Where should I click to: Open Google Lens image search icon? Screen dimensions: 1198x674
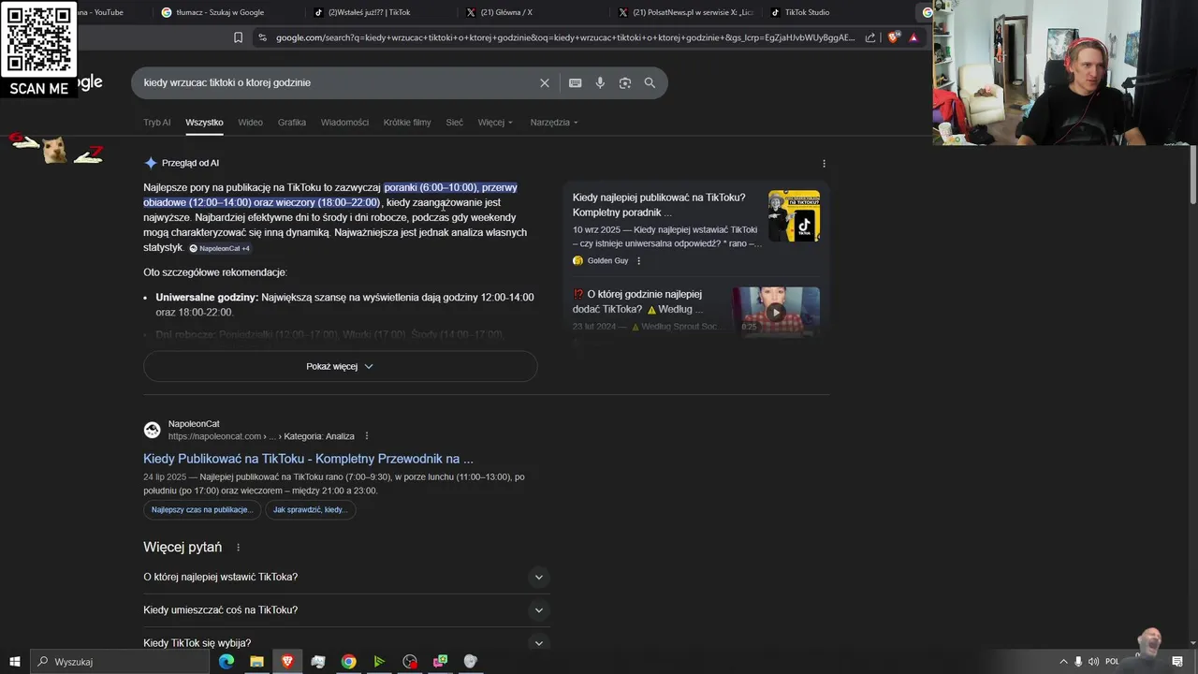tap(625, 82)
